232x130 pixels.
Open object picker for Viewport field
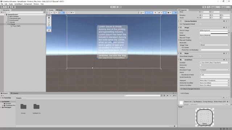pyautogui.click(x=229, y=81)
